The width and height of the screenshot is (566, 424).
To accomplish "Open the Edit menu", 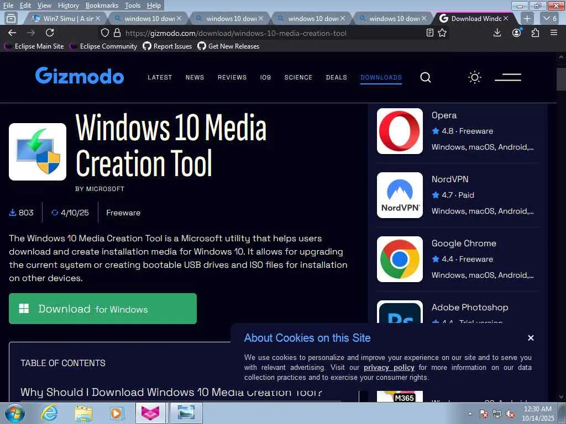I will (25, 5).
